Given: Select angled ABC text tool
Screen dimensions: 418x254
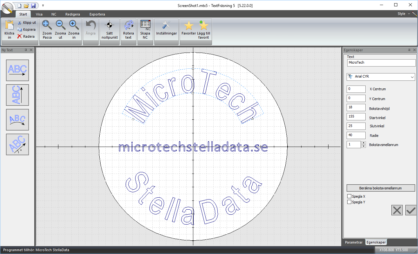Looking at the screenshot, I should pos(17,144).
